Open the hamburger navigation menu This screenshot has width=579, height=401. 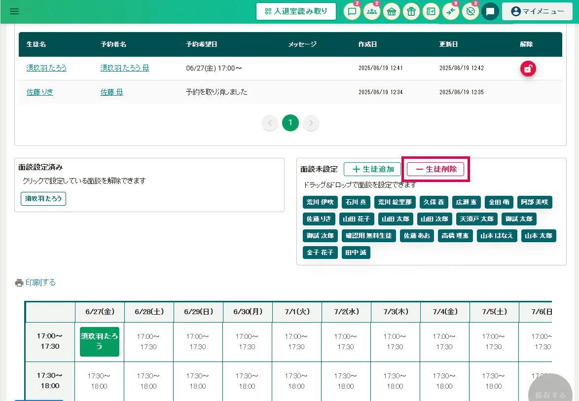(x=14, y=11)
